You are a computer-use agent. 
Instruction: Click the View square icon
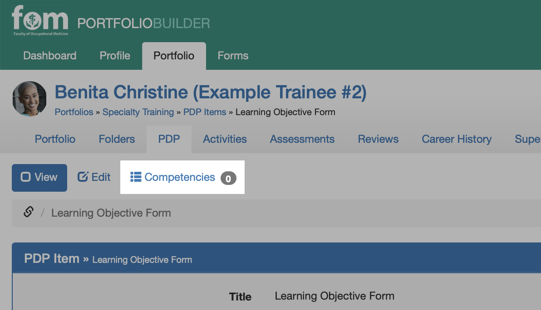pyautogui.click(x=25, y=177)
